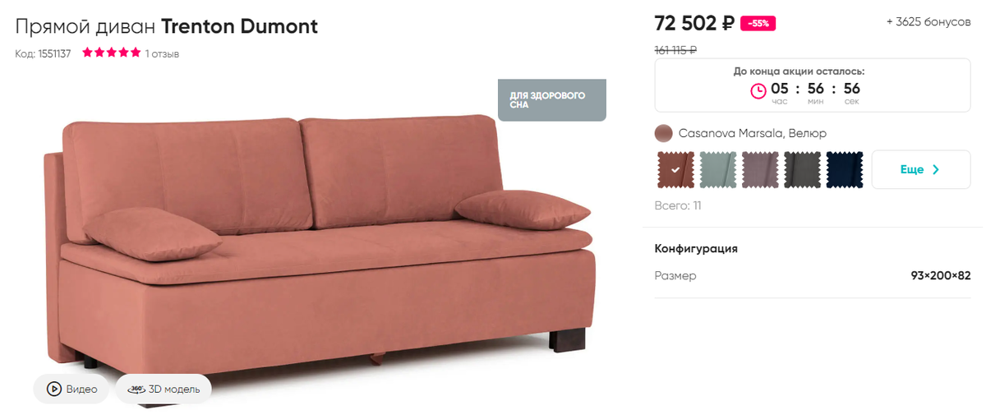The image size is (986, 419).
Task: Click the play icon on Видео button
Action: [x=54, y=389]
